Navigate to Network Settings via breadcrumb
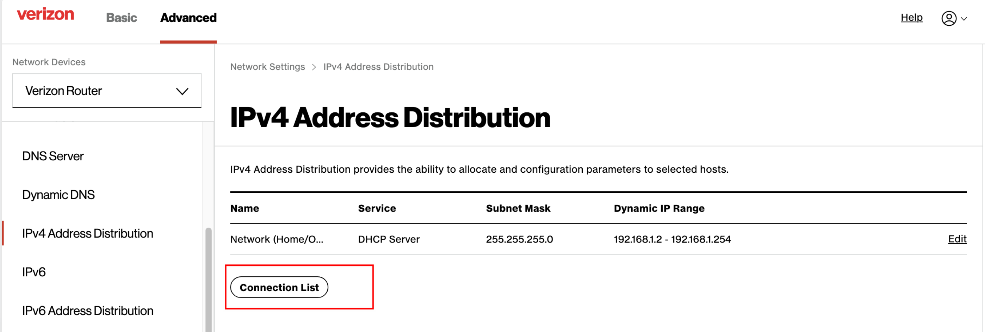Screen dimensions: 985x332 pos(267,67)
